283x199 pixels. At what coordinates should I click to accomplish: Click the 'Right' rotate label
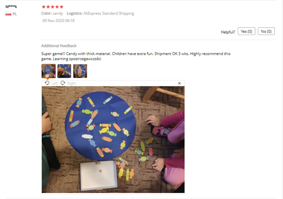pos(72,83)
